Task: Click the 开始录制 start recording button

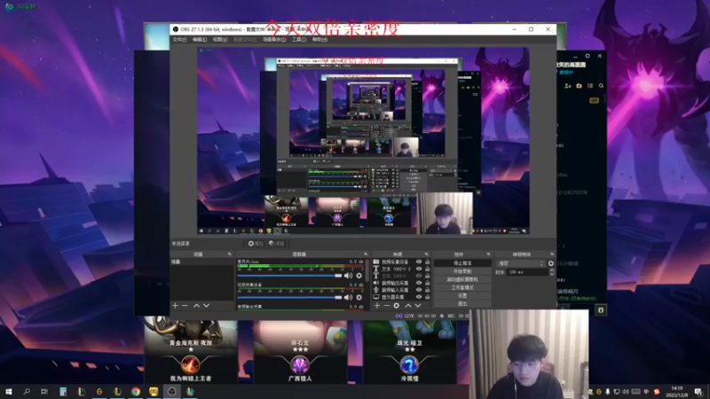Action: [462, 271]
